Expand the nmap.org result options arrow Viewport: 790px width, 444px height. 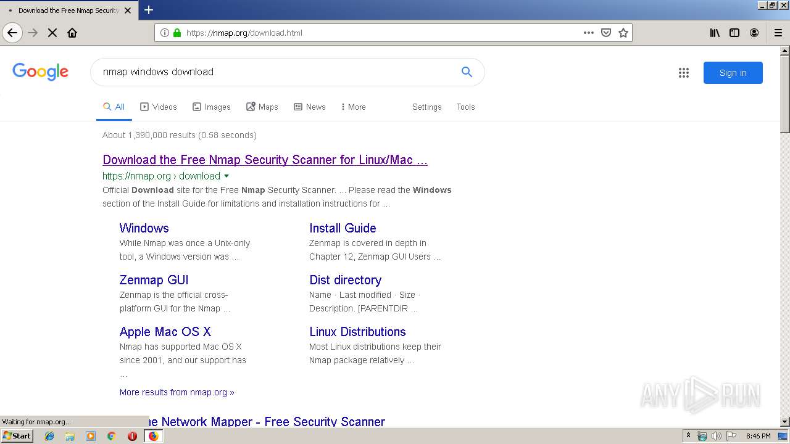[227, 176]
